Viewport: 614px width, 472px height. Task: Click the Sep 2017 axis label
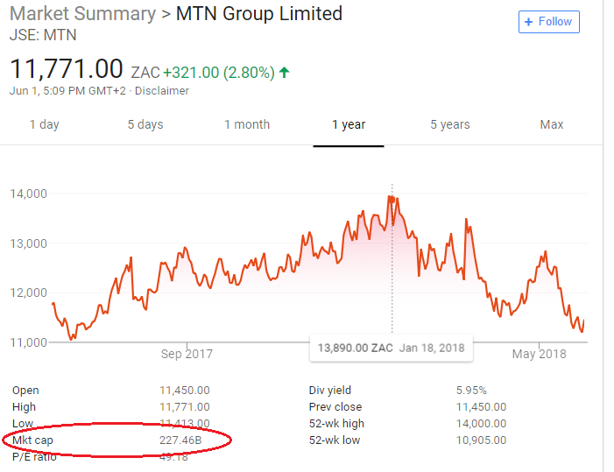[x=187, y=354]
